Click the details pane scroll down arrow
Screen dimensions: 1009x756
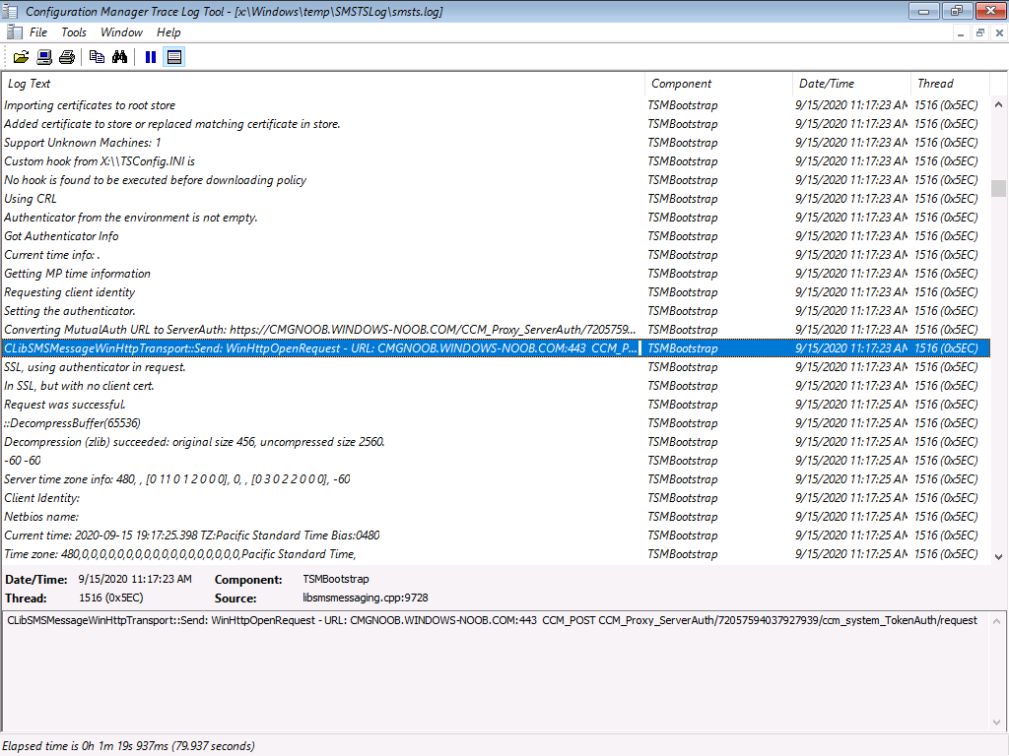click(997, 723)
